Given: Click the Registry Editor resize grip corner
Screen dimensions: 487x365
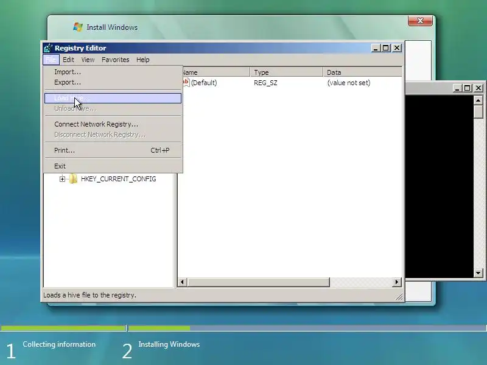Looking at the screenshot, I should [x=399, y=297].
